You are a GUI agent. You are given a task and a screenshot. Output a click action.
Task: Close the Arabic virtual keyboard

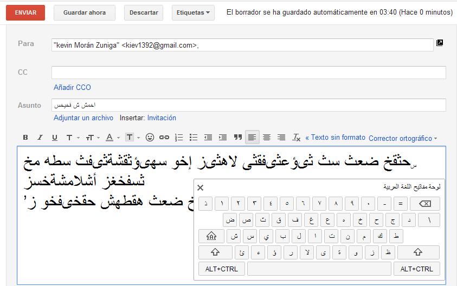pyautogui.click(x=200, y=187)
